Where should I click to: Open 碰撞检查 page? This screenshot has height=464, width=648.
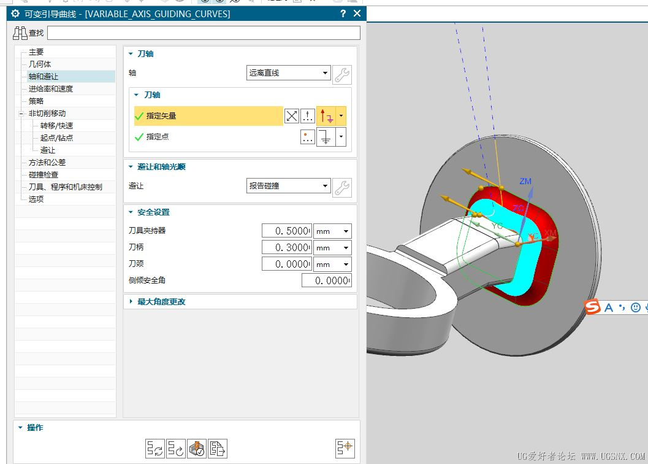pos(44,175)
